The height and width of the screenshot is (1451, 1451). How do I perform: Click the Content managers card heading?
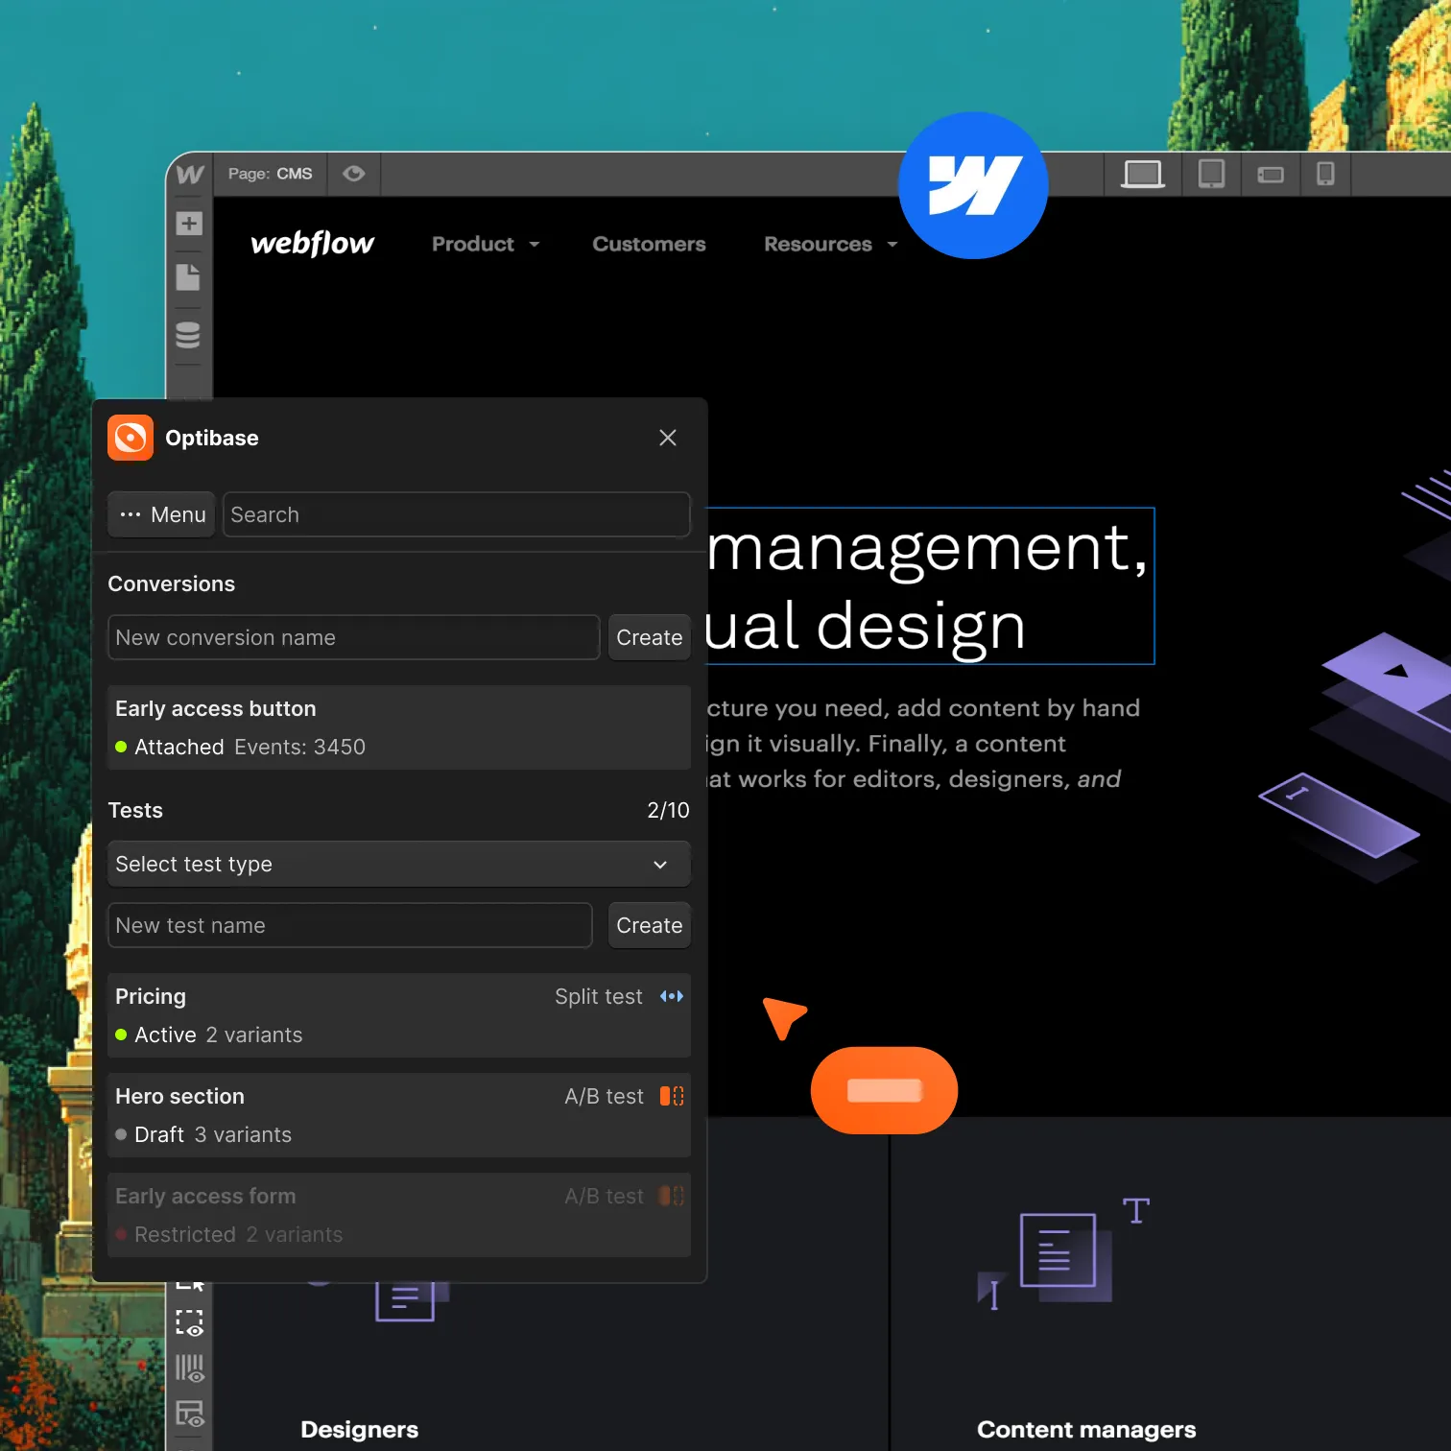tap(1086, 1429)
